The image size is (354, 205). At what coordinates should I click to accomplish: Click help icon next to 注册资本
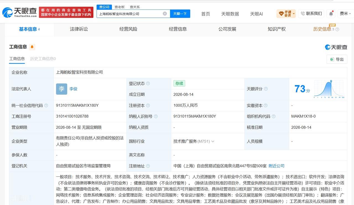[148, 106]
